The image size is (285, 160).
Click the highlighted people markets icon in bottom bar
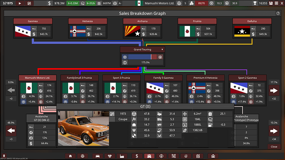click(149, 156)
